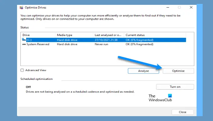Click the 27/10/2021 21:38 date cell
The height and width of the screenshot is (121, 213).
pyautogui.click(x=106, y=40)
